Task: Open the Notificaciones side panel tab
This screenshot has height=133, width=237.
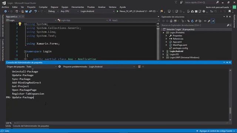Action: 234,21
